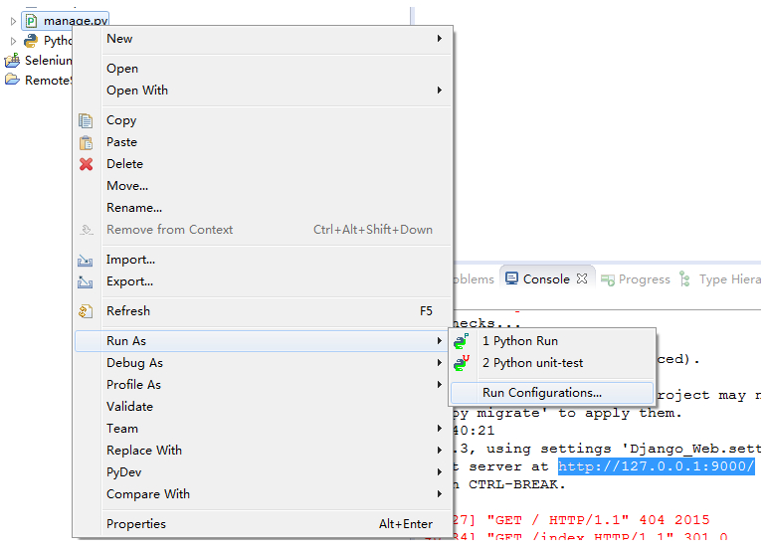Choose Copy label in context menu
The image size is (767, 552).
click(x=121, y=120)
